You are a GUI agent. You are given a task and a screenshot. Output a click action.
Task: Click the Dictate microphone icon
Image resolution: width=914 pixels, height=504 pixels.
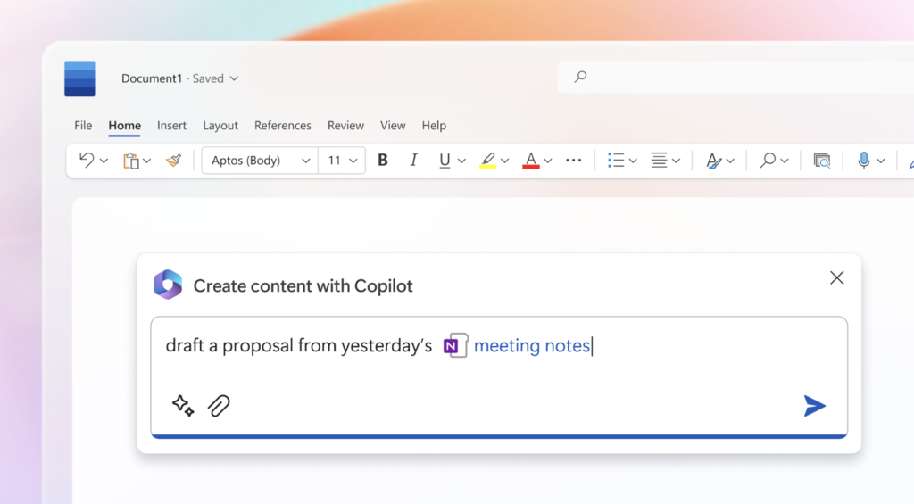863,161
